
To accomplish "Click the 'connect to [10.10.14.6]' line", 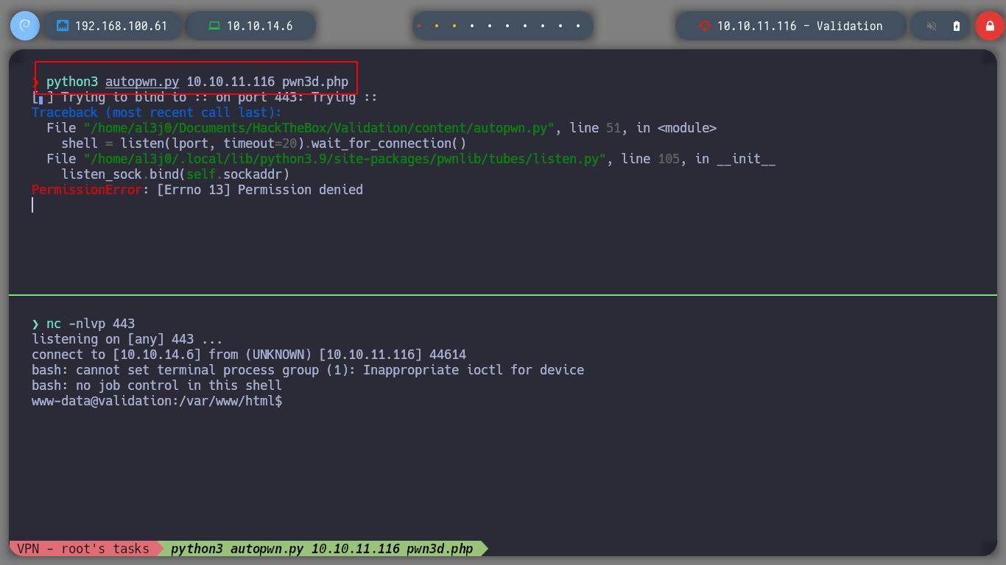I will pyautogui.click(x=249, y=355).
